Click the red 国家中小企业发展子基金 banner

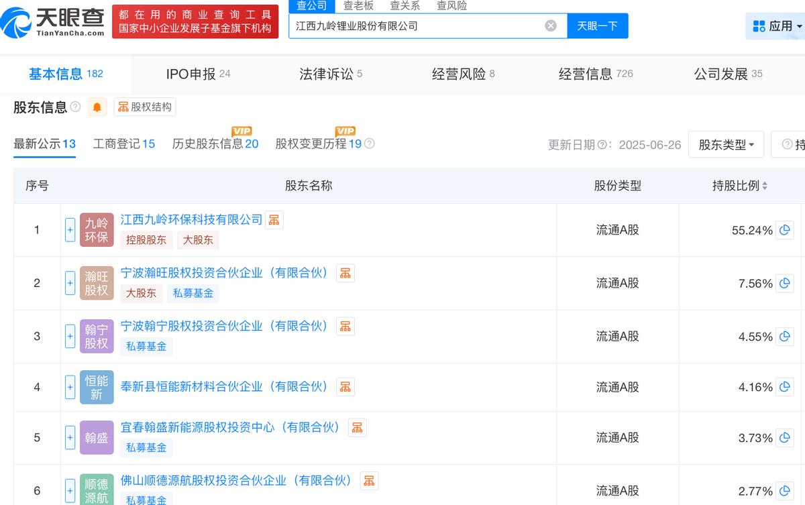pos(195,21)
